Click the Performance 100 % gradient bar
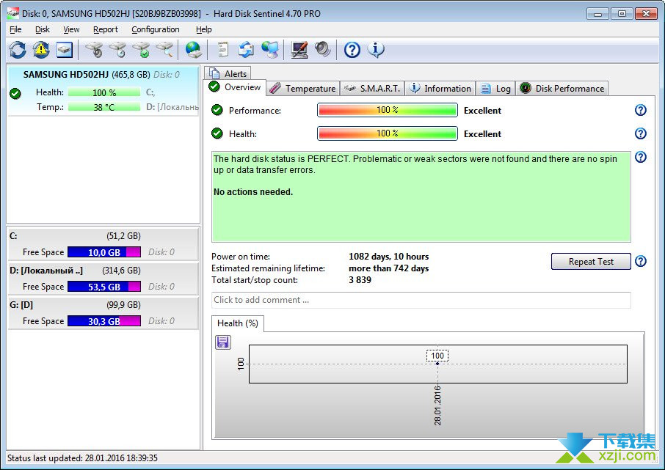Screen dimensions: 665x470 click(388, 110)
